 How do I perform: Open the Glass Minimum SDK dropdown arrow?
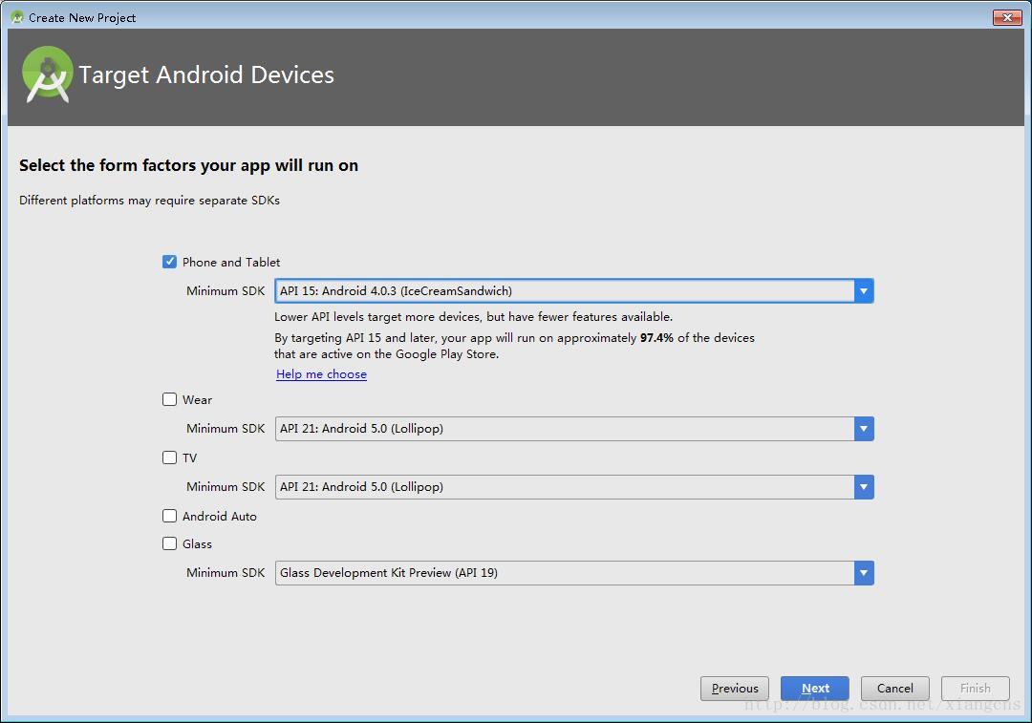[x=864, y=573]
